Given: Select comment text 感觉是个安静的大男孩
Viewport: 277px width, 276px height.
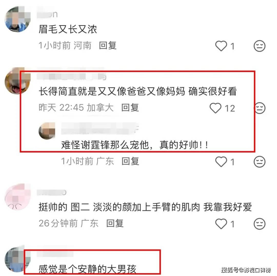Looking at the screenshot, I should pyautogui.click(x=87, y=269).
